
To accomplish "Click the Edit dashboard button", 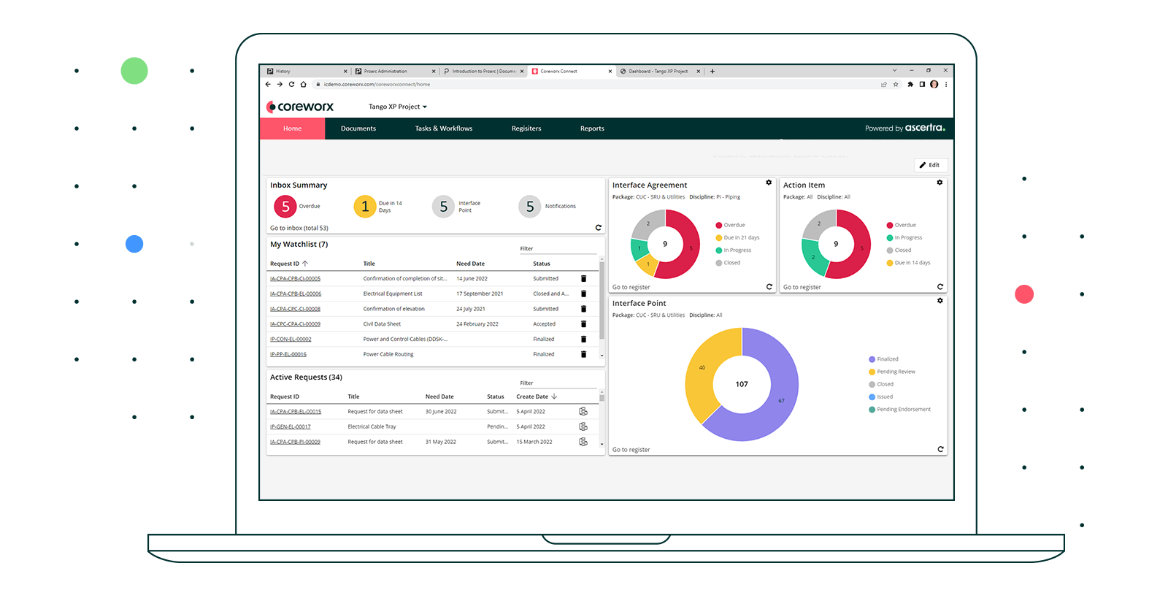I will click(930, 165).
